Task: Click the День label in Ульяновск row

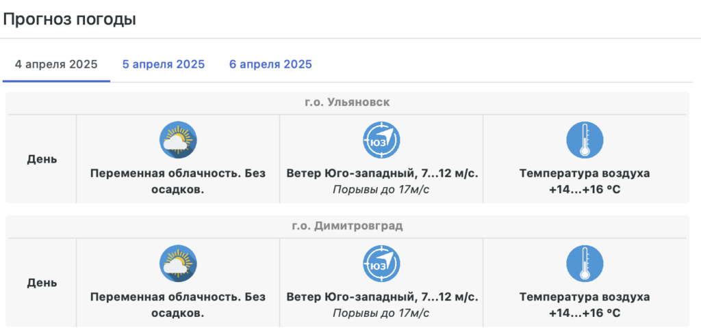Action: (x=42, y=159)
